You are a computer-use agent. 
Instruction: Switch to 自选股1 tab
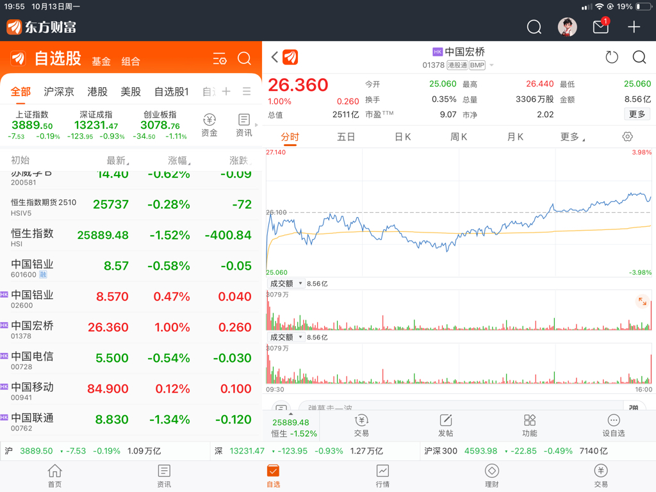(172, 91)
